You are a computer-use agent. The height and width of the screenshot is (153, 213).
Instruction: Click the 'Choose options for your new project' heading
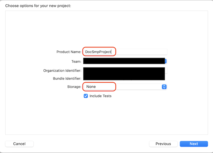pos(38,6)
